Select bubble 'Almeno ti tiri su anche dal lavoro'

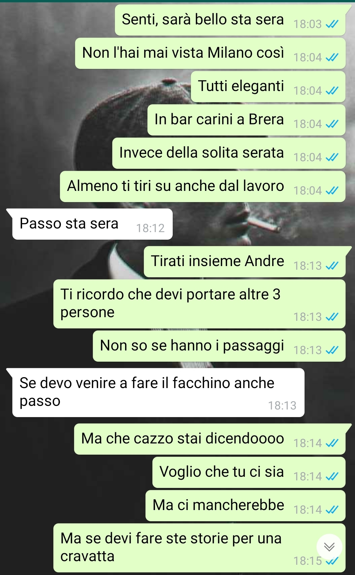tap(203, 186)
